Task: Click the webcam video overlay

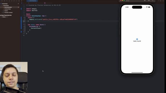Action: coord(14,78)
